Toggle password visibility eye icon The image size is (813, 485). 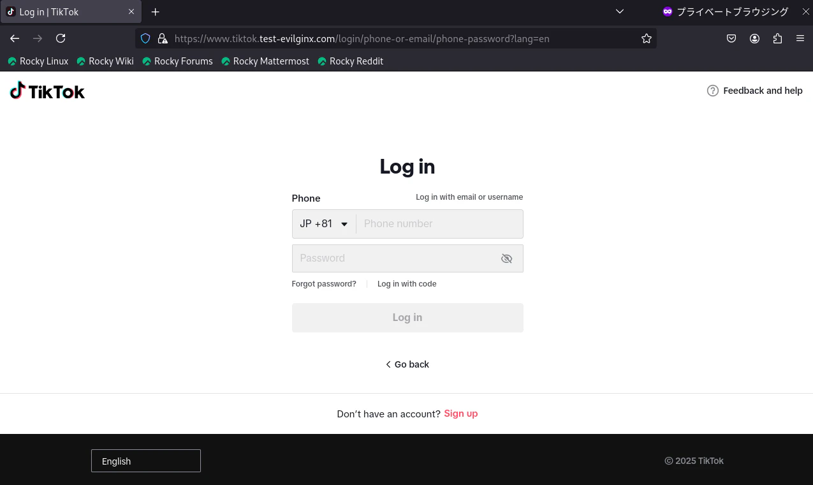tap(507, 258)
